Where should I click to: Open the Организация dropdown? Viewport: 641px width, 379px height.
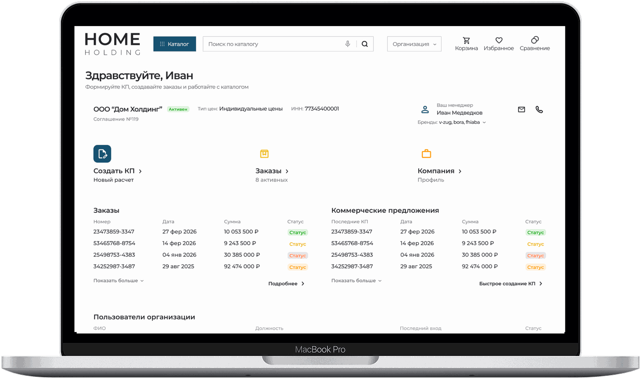[x=414, y=44]
